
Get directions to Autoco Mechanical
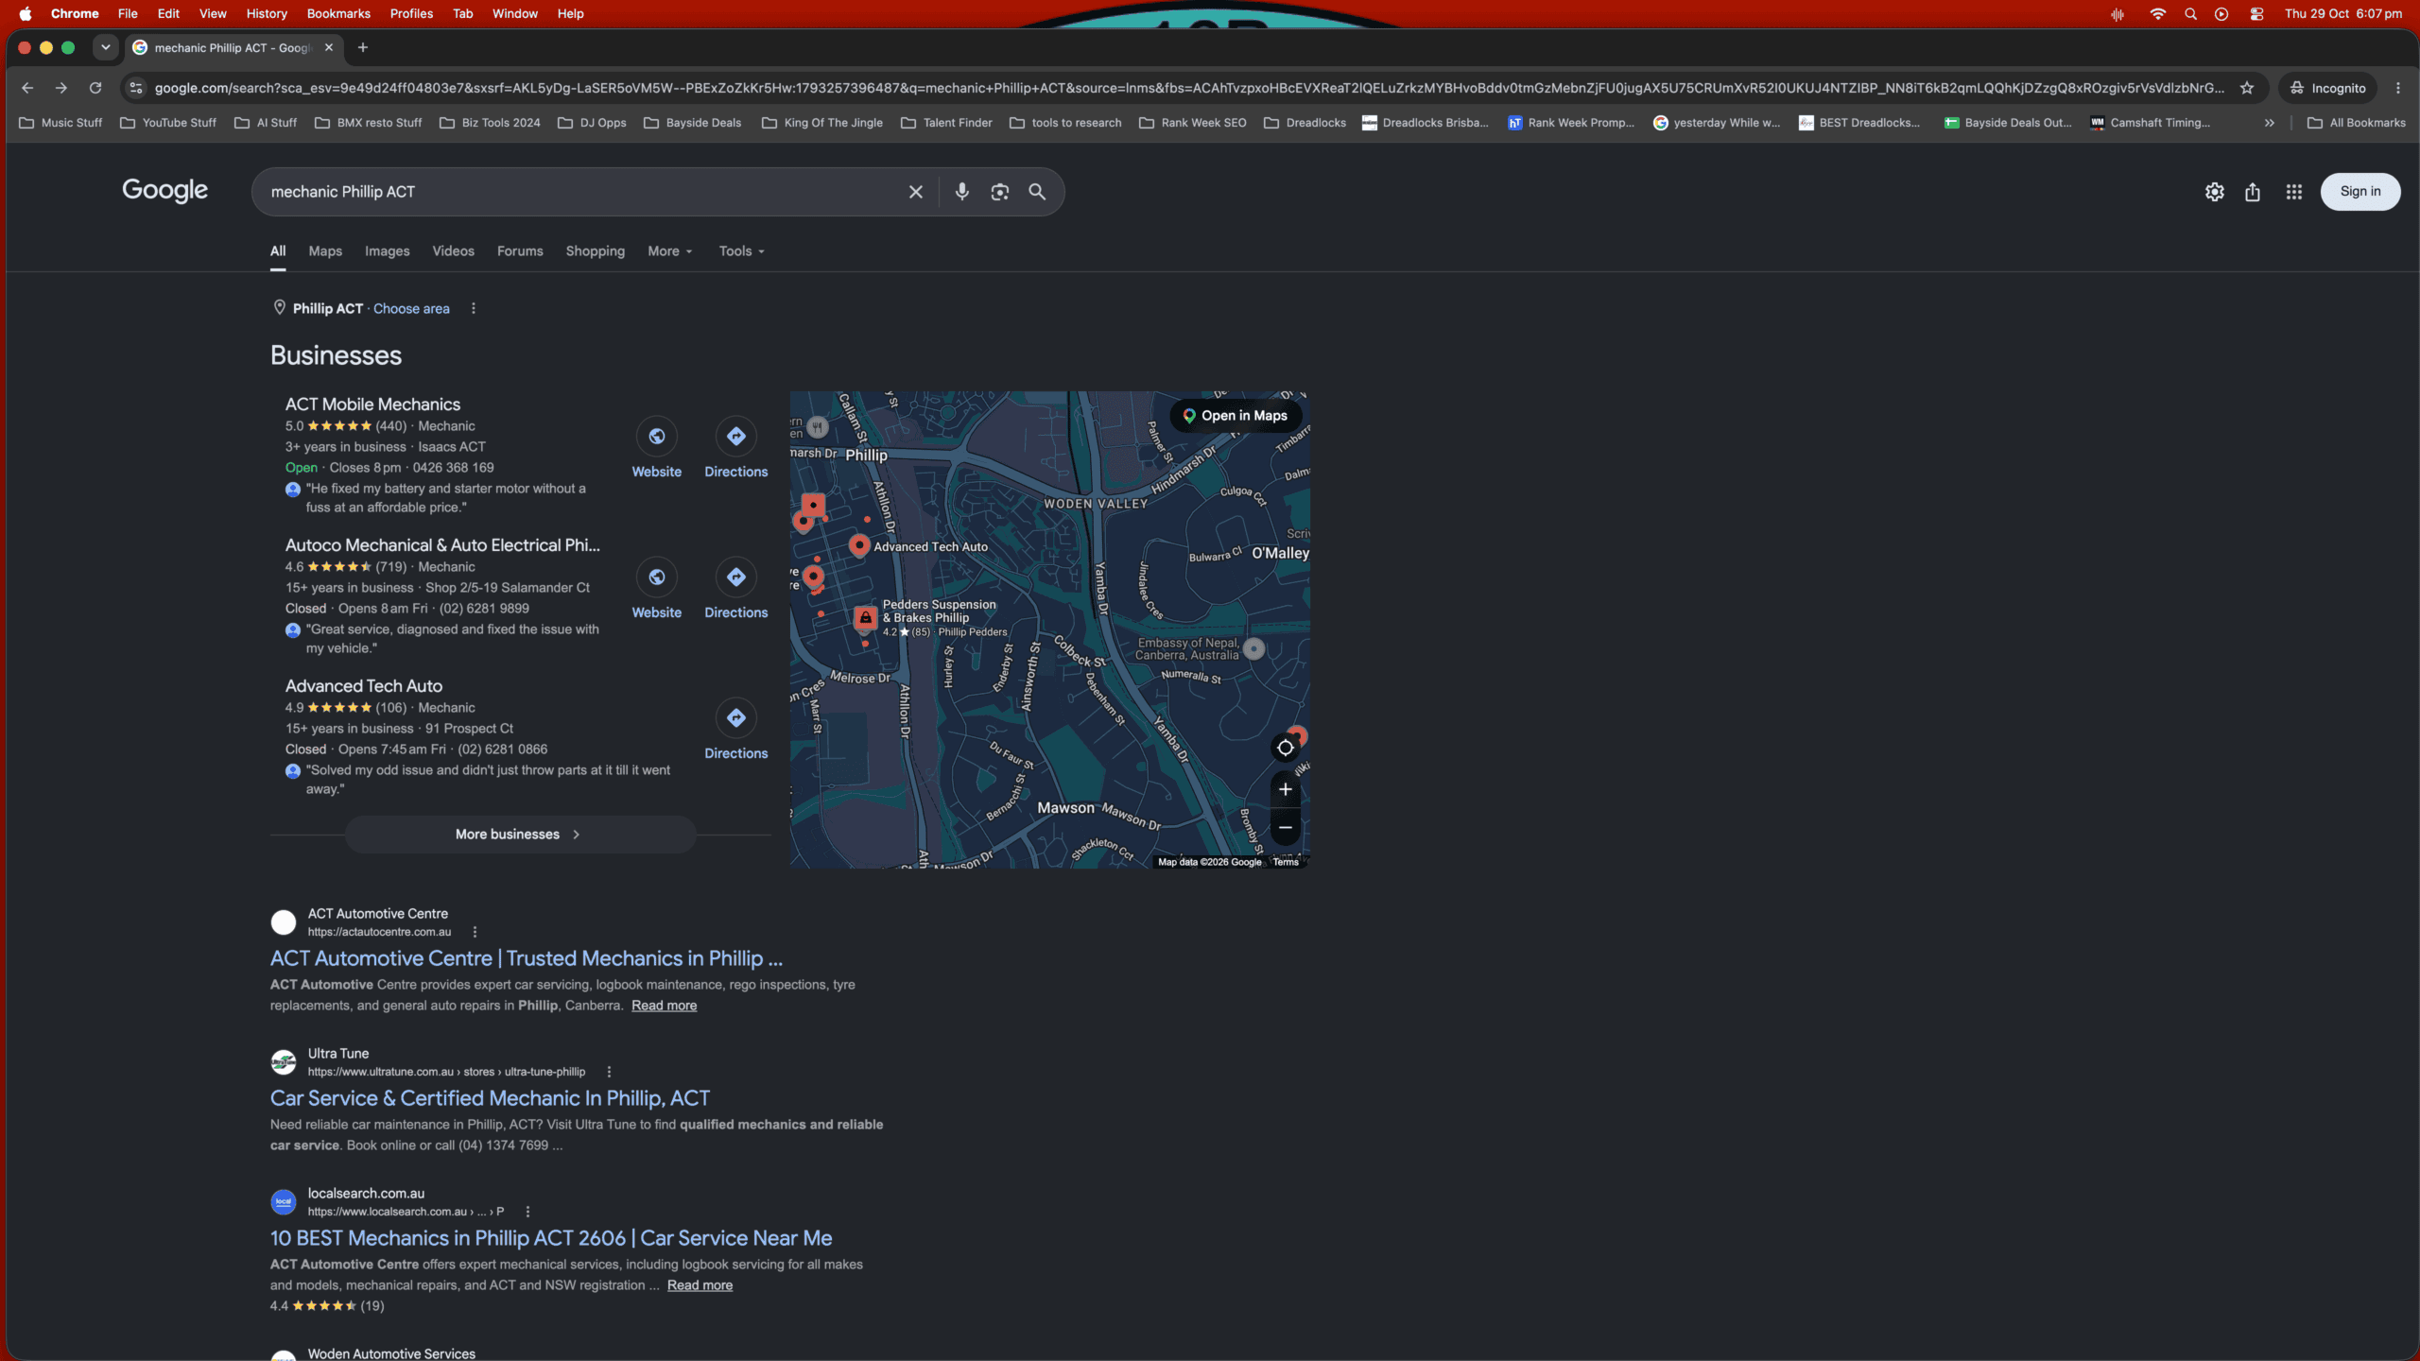click(x=735, y=577)
